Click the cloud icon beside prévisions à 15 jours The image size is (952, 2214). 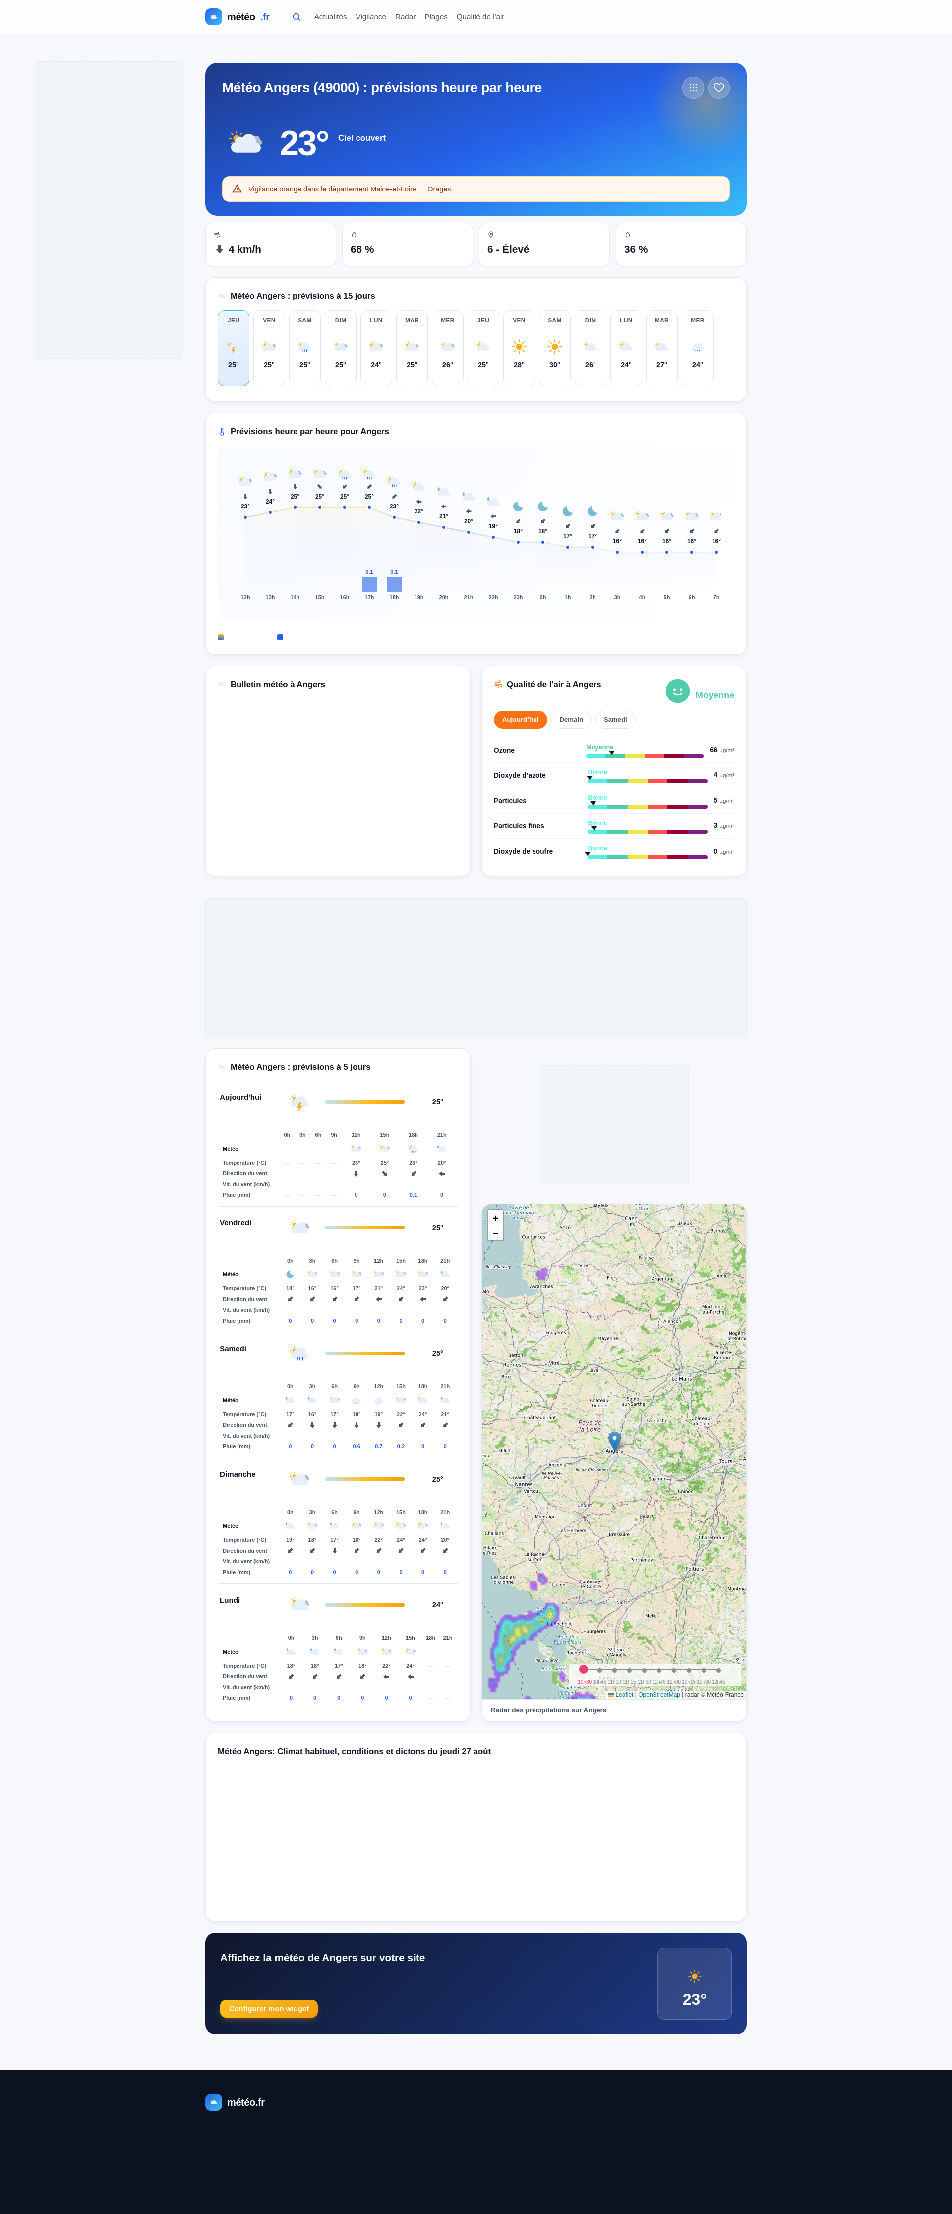click(x=222, y=297)
